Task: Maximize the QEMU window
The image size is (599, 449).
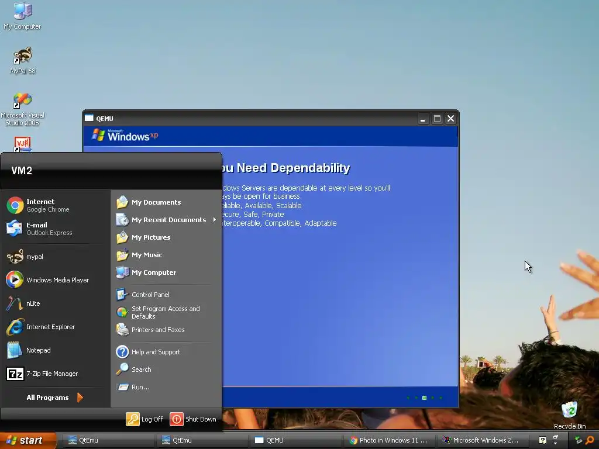Action: point(437,119)
